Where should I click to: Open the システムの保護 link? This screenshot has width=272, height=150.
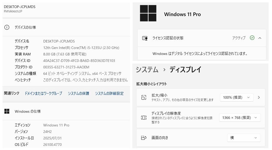point(78,94)
